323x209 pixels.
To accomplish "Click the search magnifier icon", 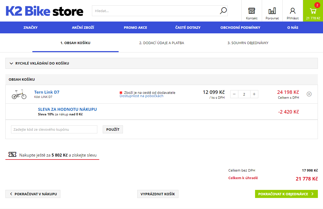I will click(223, 11).
